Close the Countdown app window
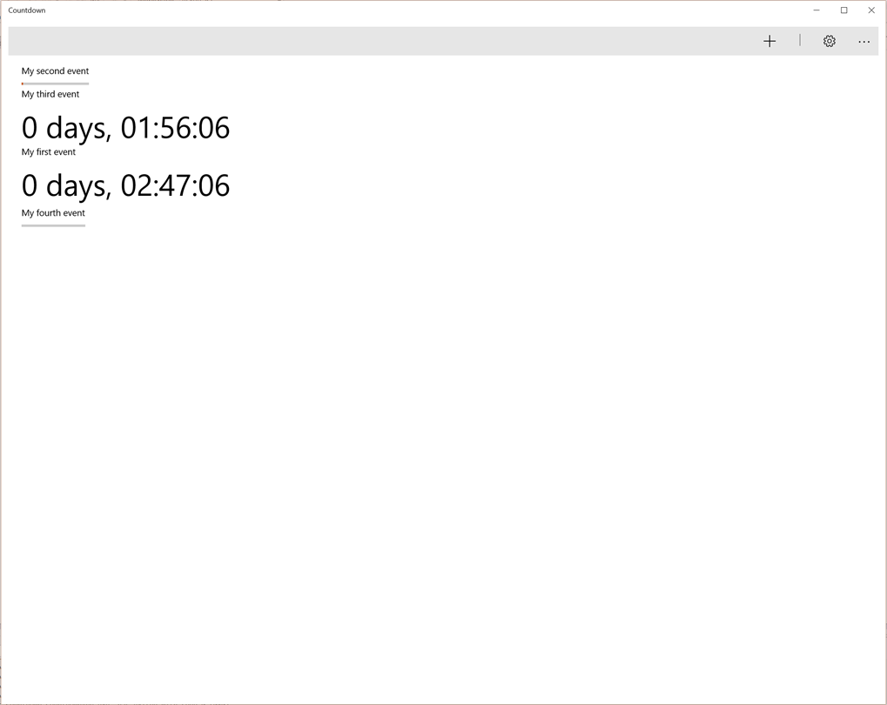Screen dimensions: 887x705 point(871,10)
